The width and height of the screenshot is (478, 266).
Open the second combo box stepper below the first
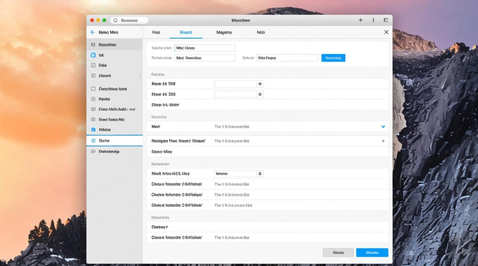pyautogui.click(x=260, y=94)
